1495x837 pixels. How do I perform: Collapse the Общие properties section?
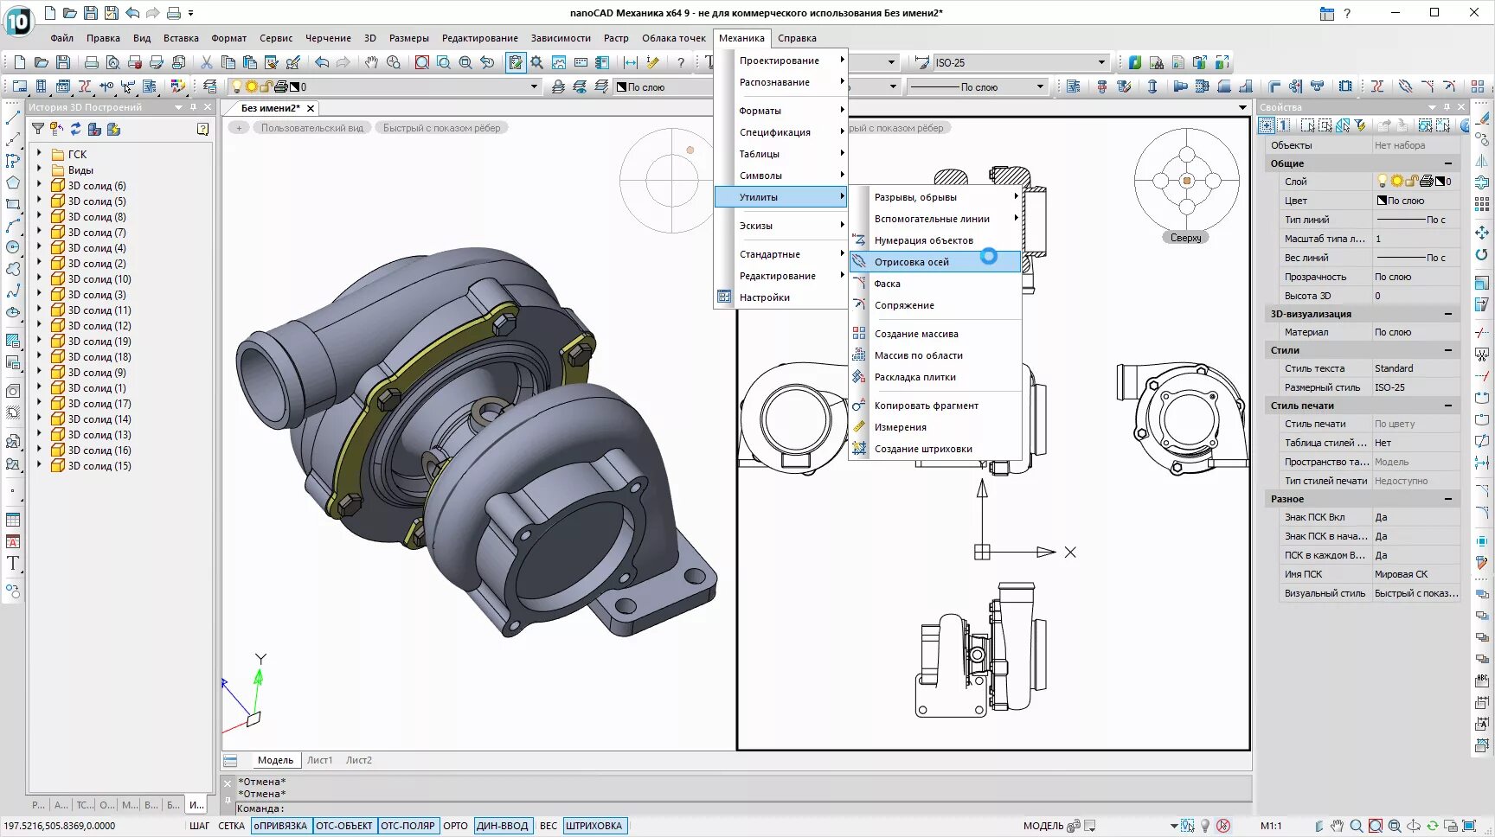1447,163
